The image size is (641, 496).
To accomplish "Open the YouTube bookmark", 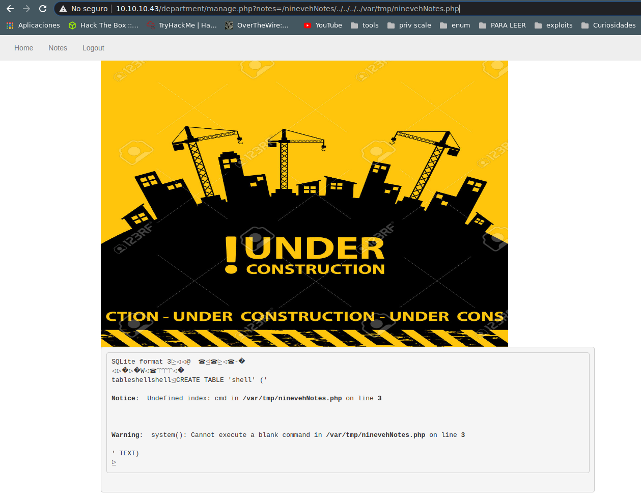I will click(x=323, y=25).
